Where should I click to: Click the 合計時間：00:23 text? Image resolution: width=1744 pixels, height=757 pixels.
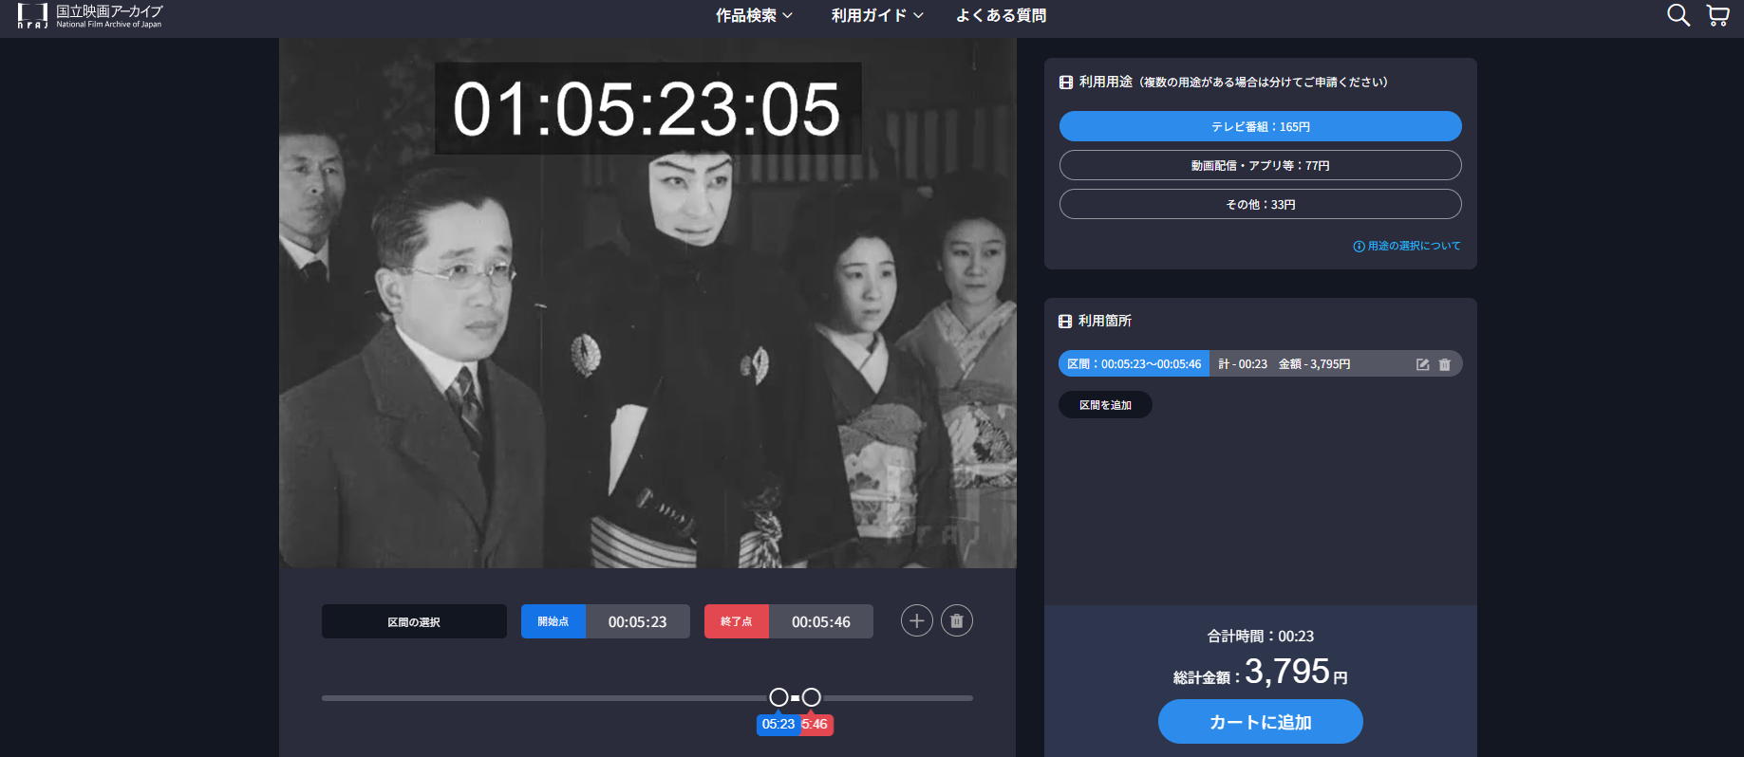click(1260, 636)
